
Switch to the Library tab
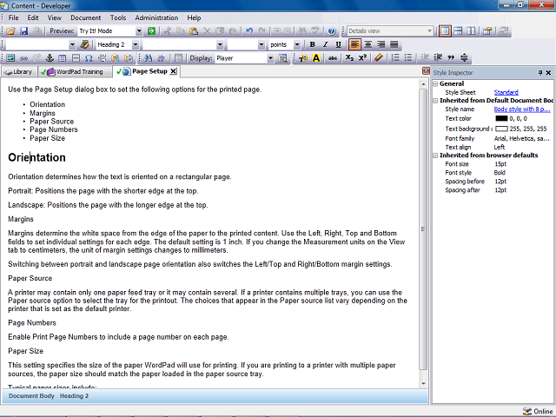coord(18,72)
